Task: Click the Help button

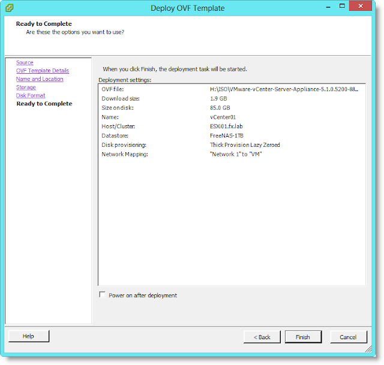Action: pos(29,336)
